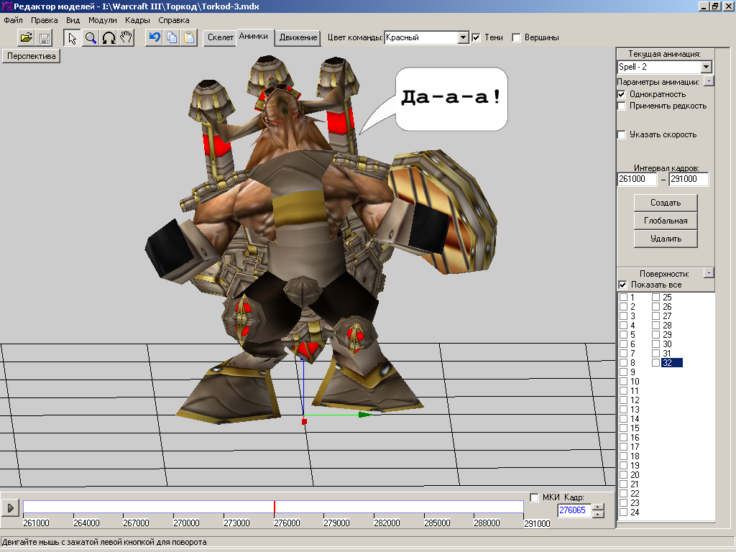This screenshot has height=552, width=736.
Task: Collapse the Поверхности section
Action: (x=709, y=272)
